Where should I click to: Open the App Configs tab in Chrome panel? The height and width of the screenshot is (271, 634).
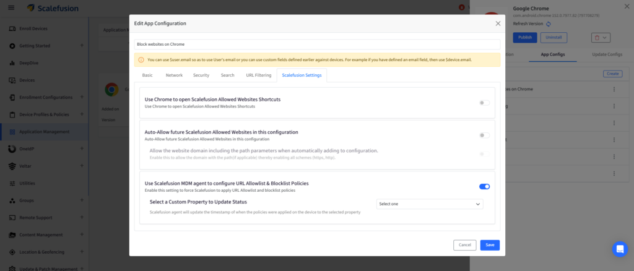pyautogui.click(x=553, y=54)
